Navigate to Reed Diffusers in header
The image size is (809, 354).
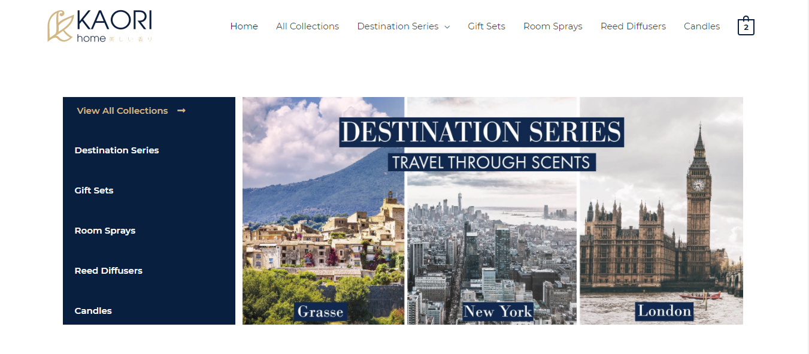coord(633,26)
